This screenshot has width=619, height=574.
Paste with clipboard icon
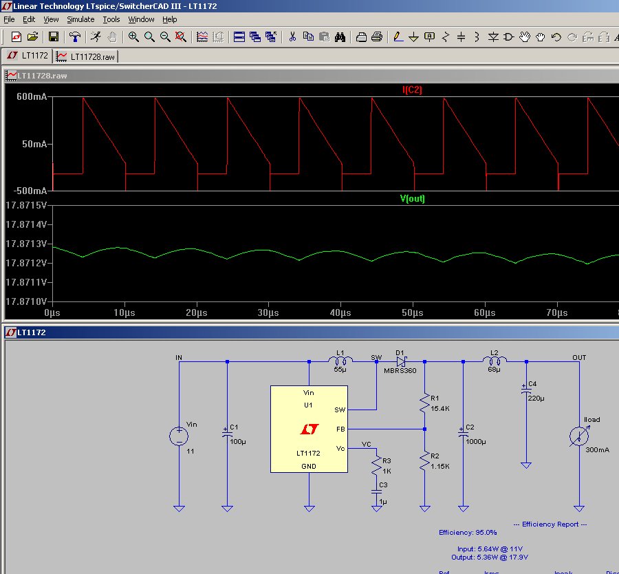(324, 36)
